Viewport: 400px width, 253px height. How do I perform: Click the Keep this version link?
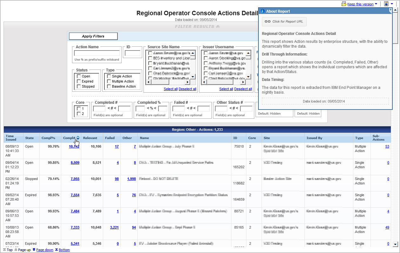tap(360, 4)
